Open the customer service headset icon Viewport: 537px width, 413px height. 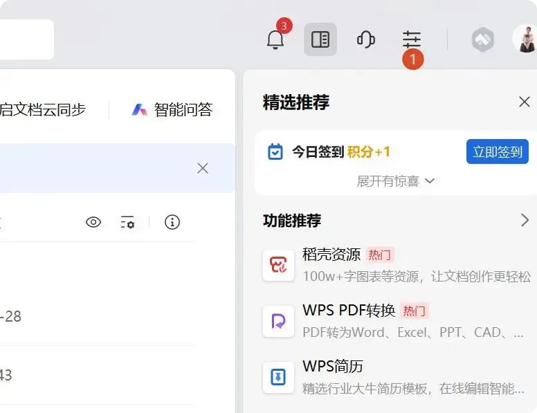(366, 39)
